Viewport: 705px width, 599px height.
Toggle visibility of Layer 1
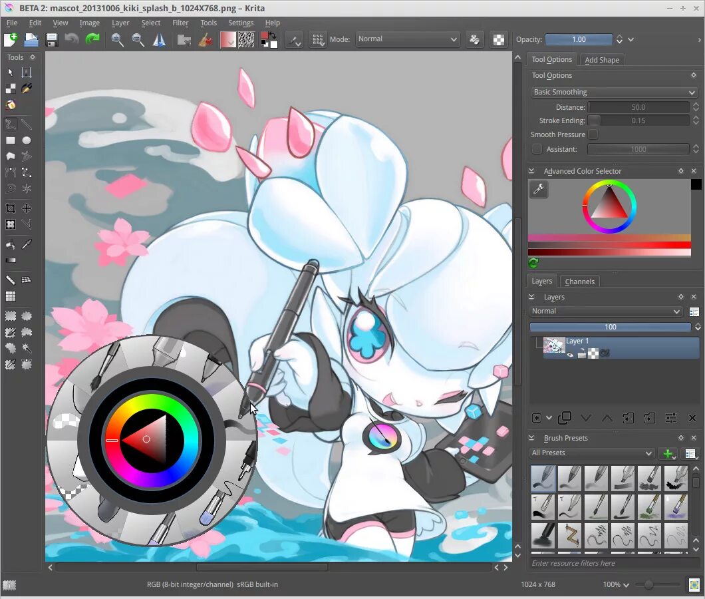pos(570,354)
